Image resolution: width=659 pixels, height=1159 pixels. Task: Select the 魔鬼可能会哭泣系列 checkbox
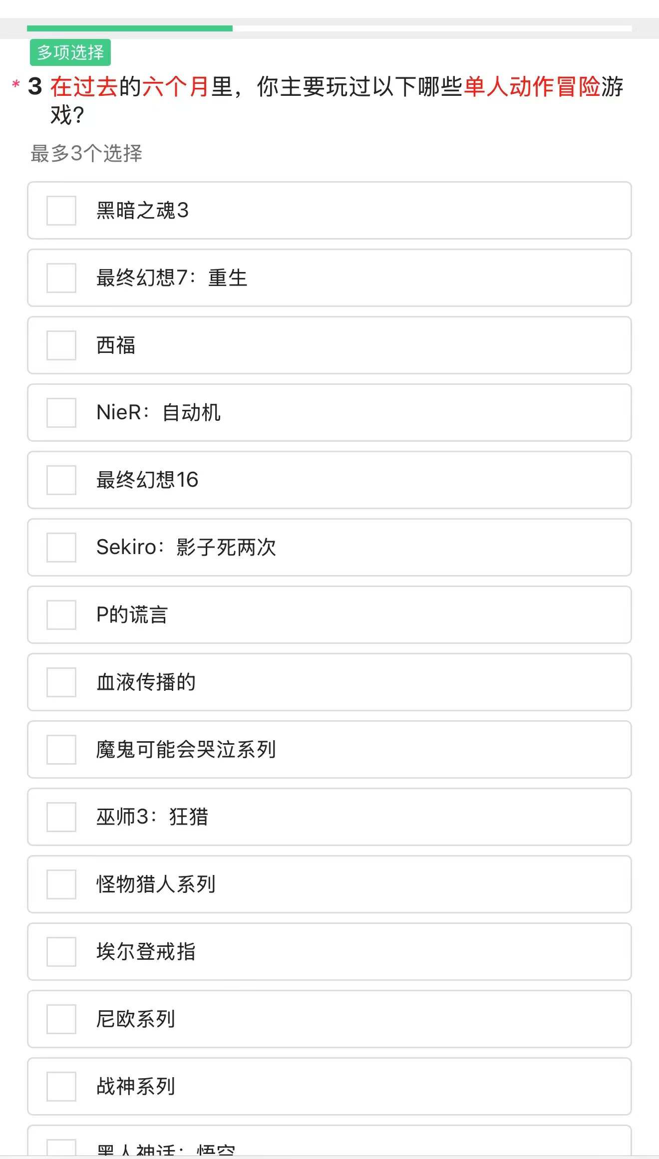[x=61, y=750]
